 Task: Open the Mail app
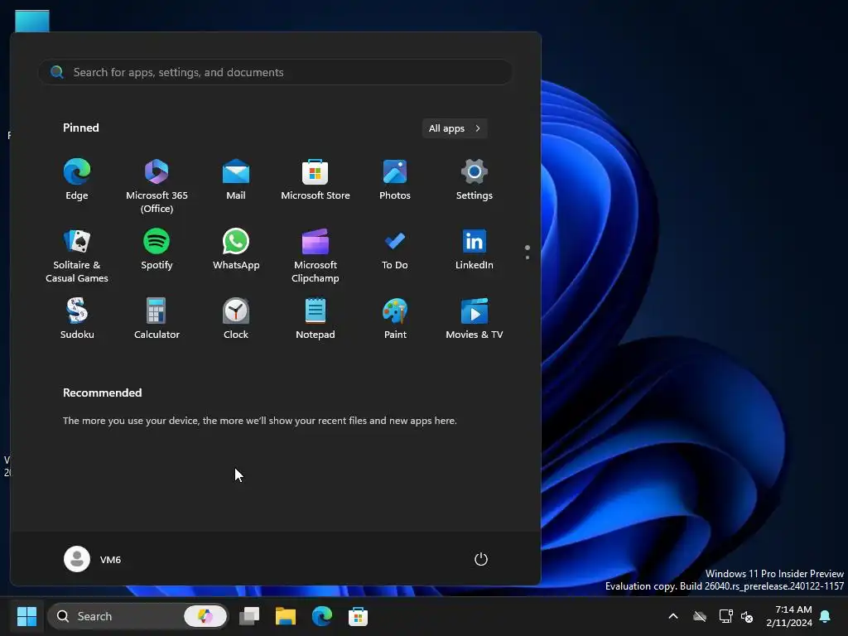point(236,180)
